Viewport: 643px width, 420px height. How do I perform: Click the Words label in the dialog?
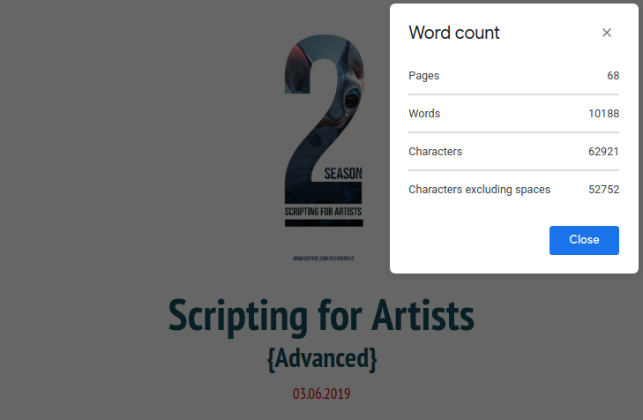(424, 114)
